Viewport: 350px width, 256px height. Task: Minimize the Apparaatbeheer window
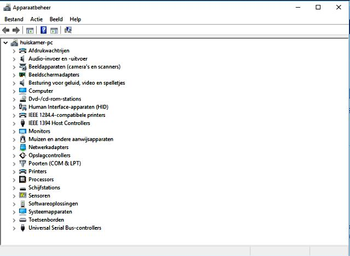tap(298, 7)
